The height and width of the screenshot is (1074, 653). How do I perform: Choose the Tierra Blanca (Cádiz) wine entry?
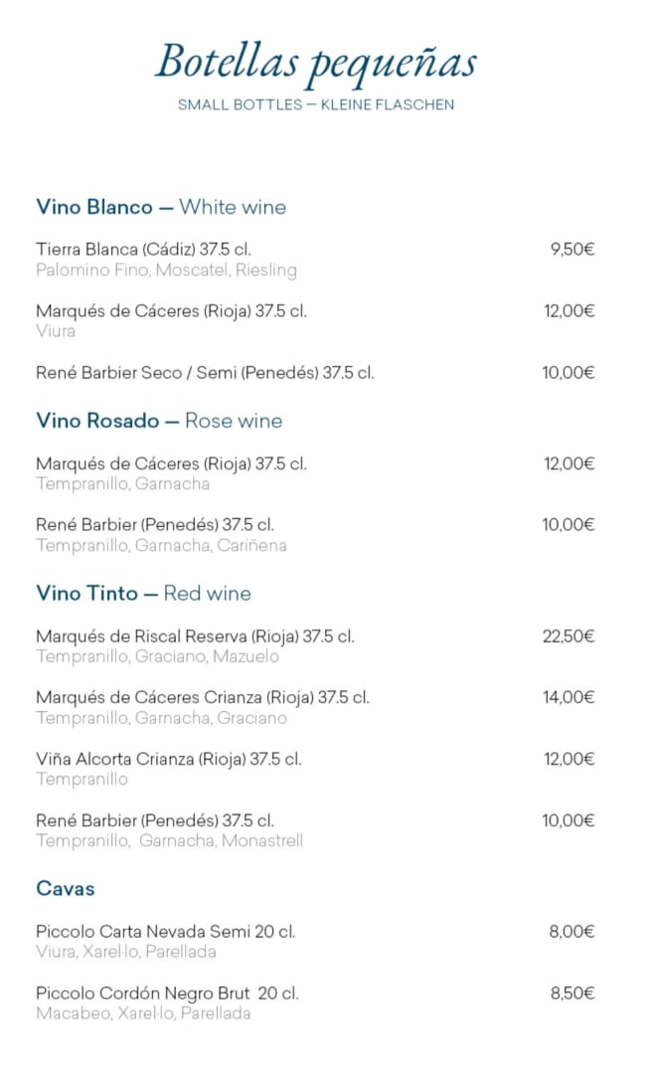pyautogui.click(x=143, y=250)
